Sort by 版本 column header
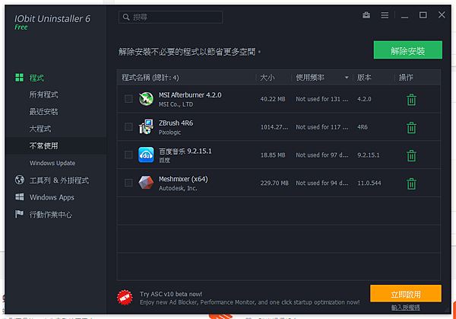This screenshot has height=319, width=456. pos(364,78)
